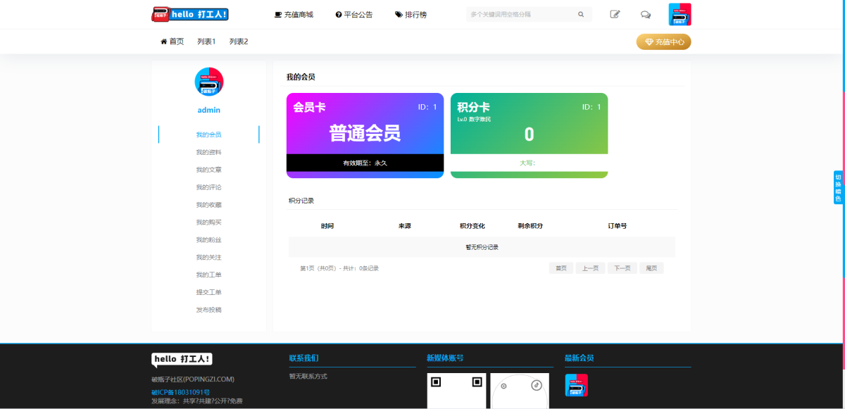
Task: Click the admin profile avatar in sidebar
Action: [208, 82]
